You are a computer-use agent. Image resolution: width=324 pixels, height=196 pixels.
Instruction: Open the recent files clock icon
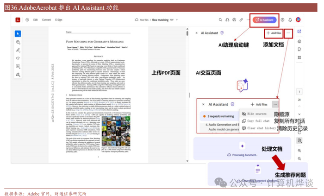[x=27, y=20]
